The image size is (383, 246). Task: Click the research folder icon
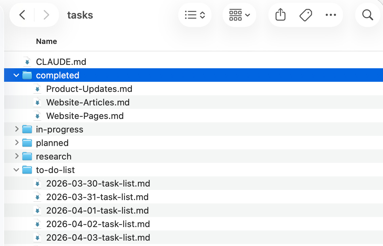pyautogui.click(x=27, y=156)
